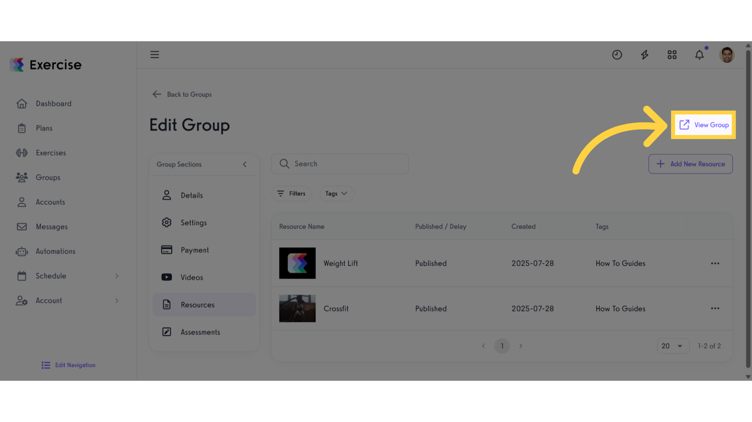Open the clock history icon
The height and width of the screenshot is (422, 752).
(x=617, y=54)
